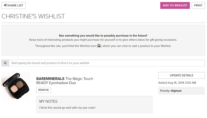
Task: Open Update Details for the eyeshadow
Action: click(x=181, y=75)
